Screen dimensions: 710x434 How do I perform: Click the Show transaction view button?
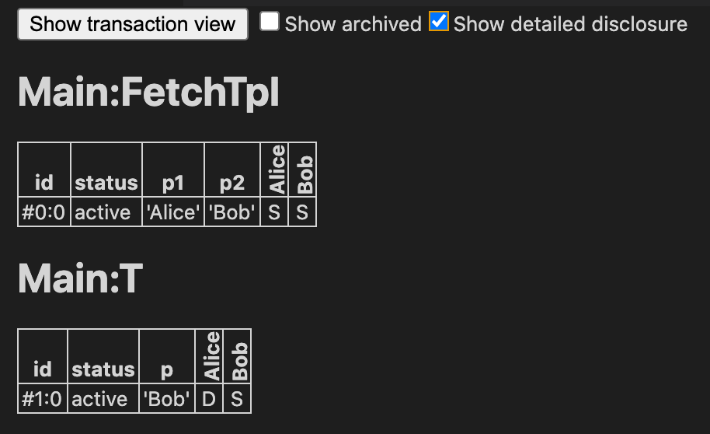(133, 24)
